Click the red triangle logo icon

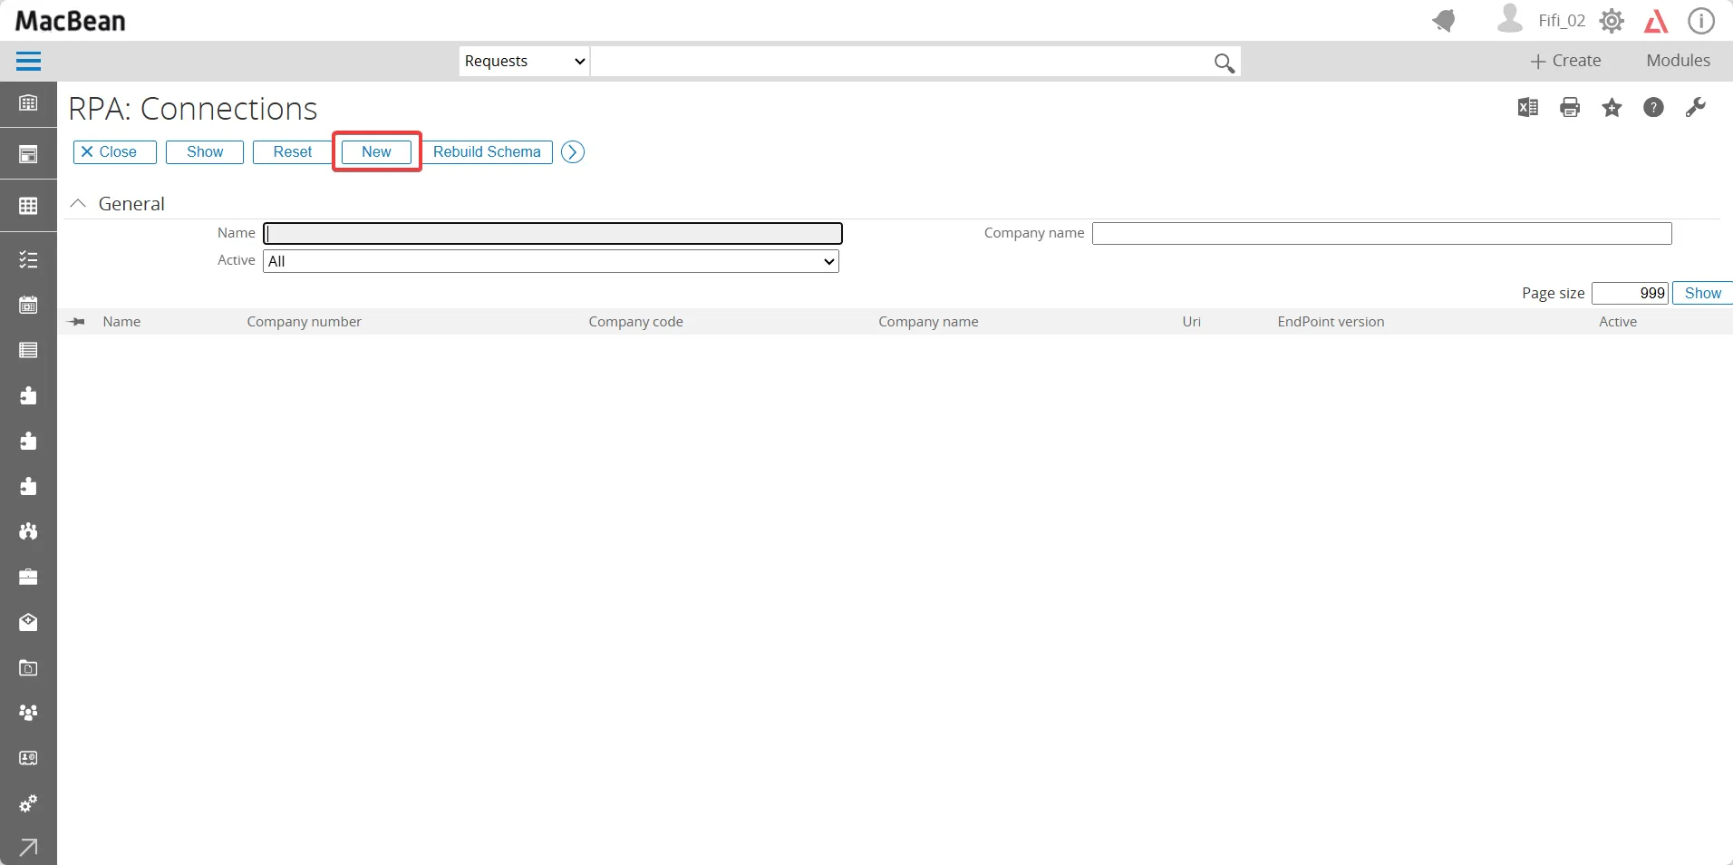[x=1656, y=21]
